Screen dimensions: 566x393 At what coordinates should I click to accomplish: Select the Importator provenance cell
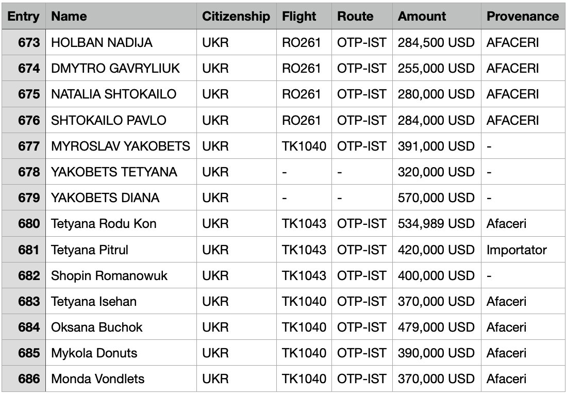523,250
